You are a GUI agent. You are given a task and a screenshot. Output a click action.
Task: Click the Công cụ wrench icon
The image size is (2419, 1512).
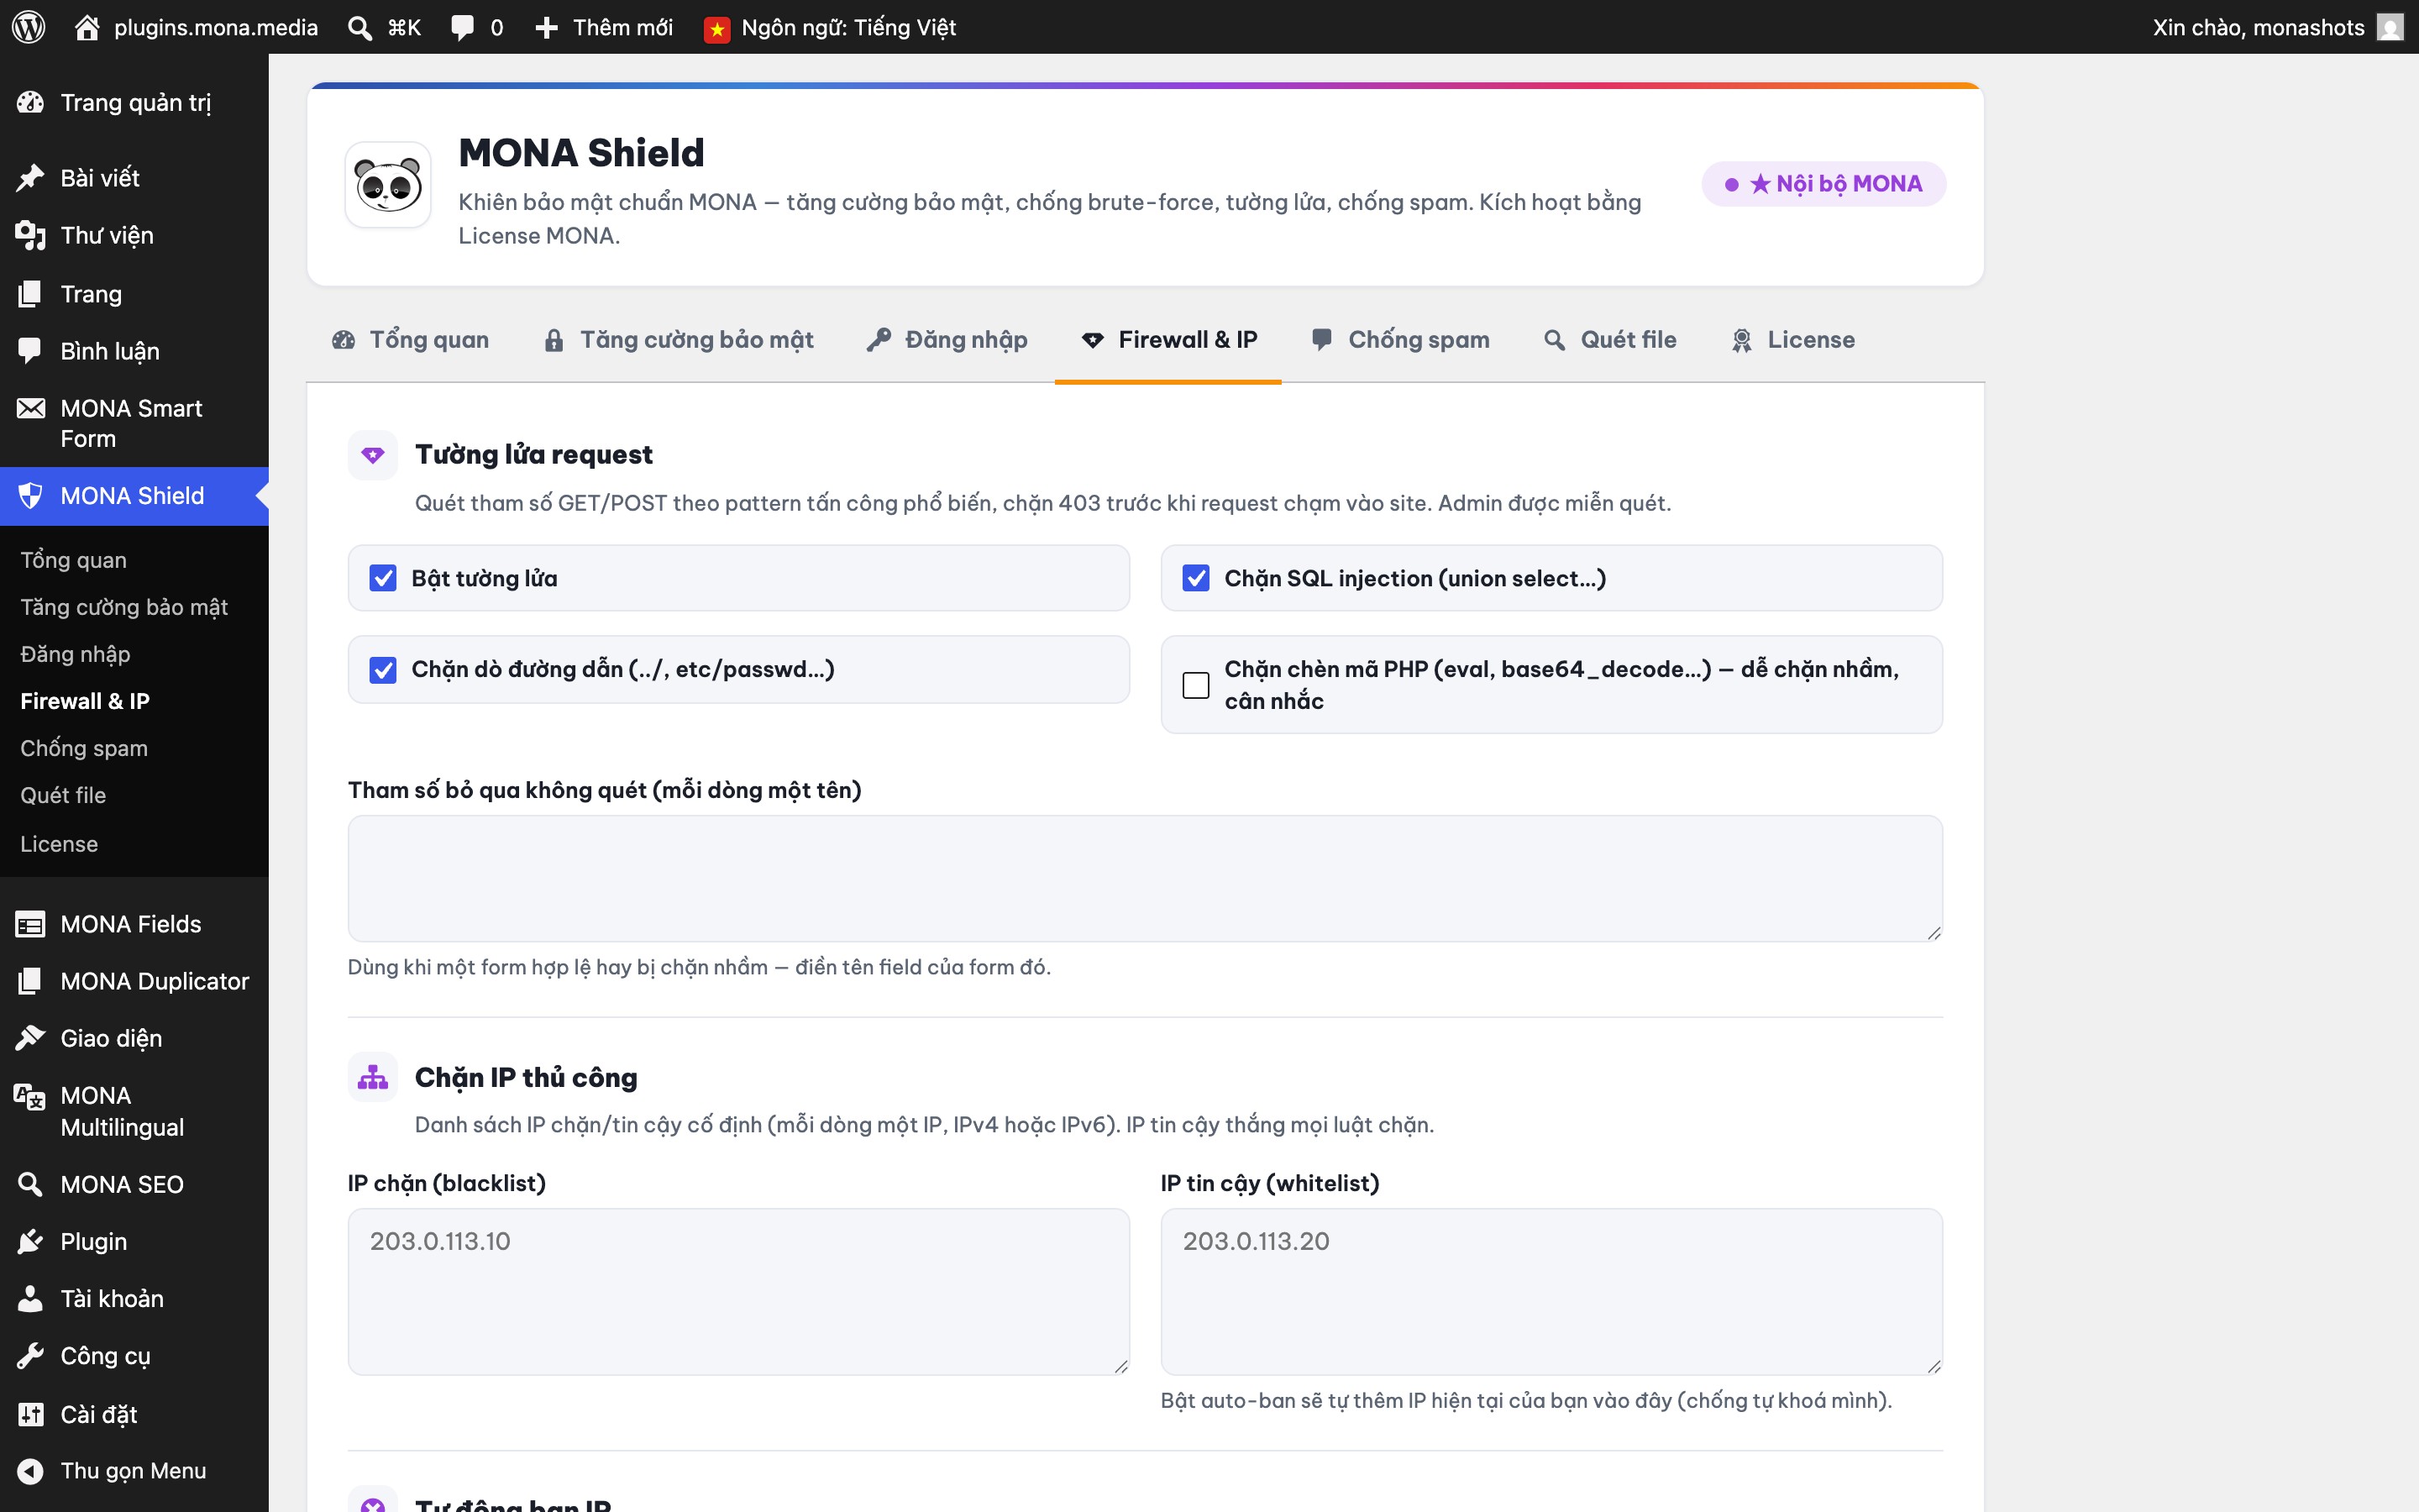(x=30, y=1356)
